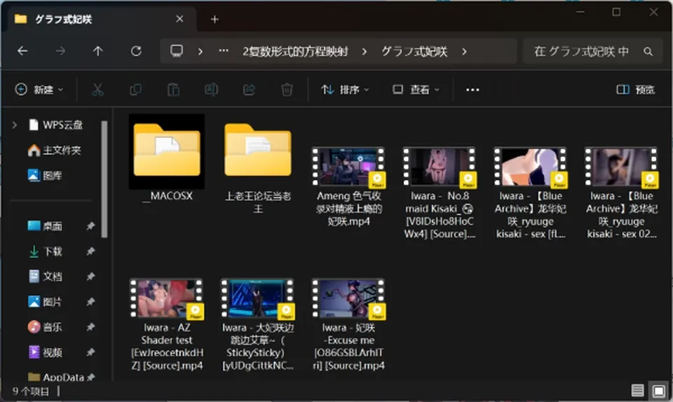Focus the 在 グラフ式妃咲 中 search field

[592, 51]
